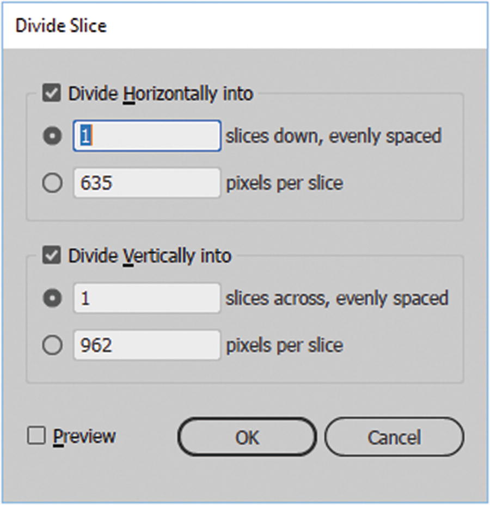
Task: Click the slices across number field
Action: [x=146, y=298]
